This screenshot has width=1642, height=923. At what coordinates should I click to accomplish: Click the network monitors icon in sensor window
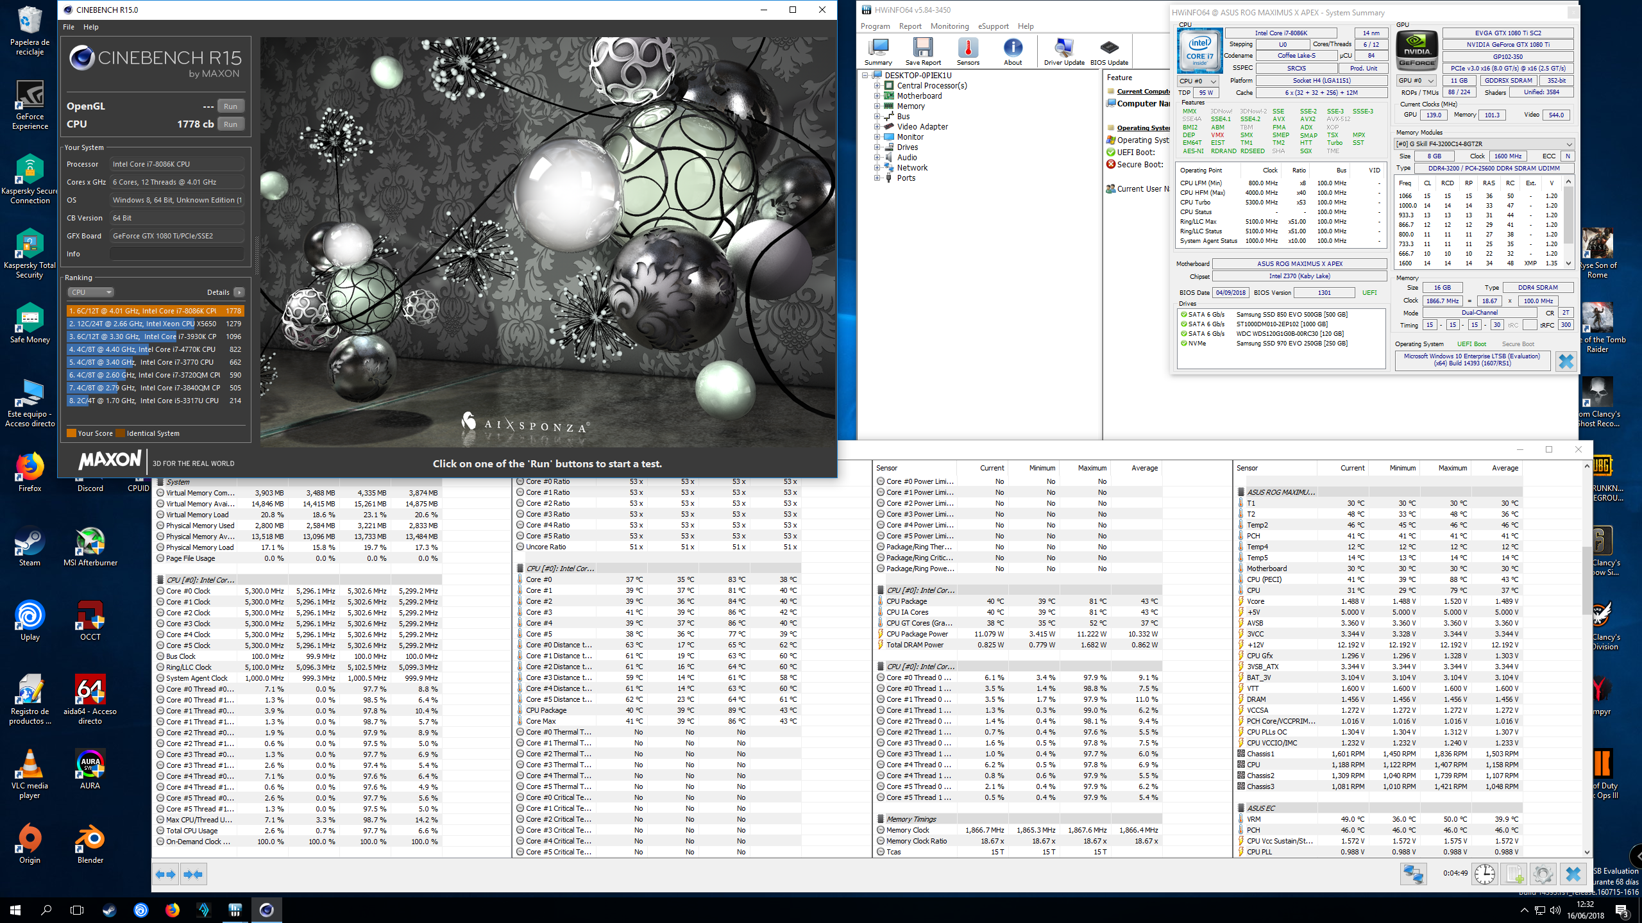[x=1413, y=874]
